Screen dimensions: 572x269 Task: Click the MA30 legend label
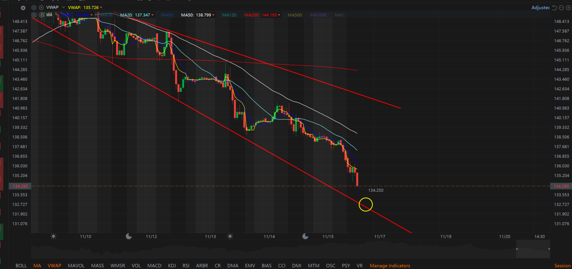pyautogui.click(x=167, y=15)
